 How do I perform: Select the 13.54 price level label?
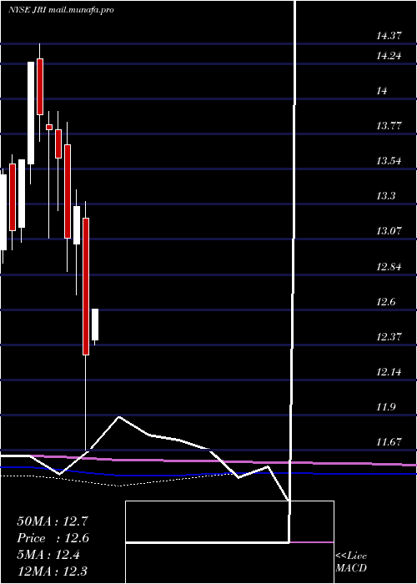(389, 161)
